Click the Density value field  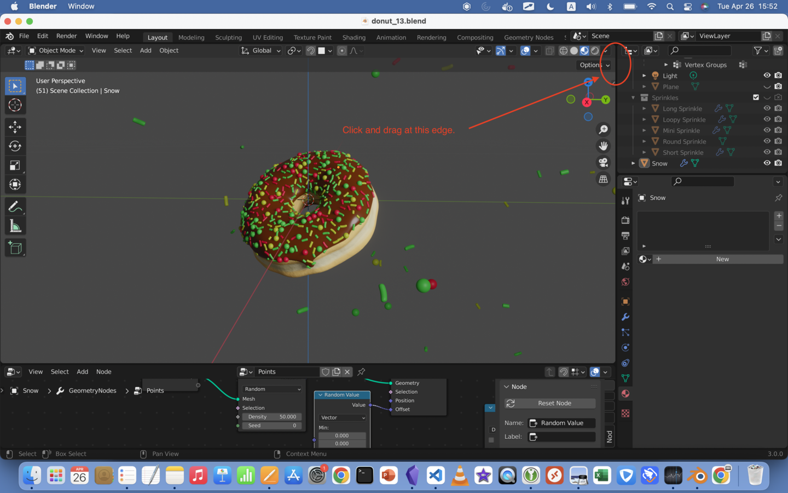click(x=272, y=417)
